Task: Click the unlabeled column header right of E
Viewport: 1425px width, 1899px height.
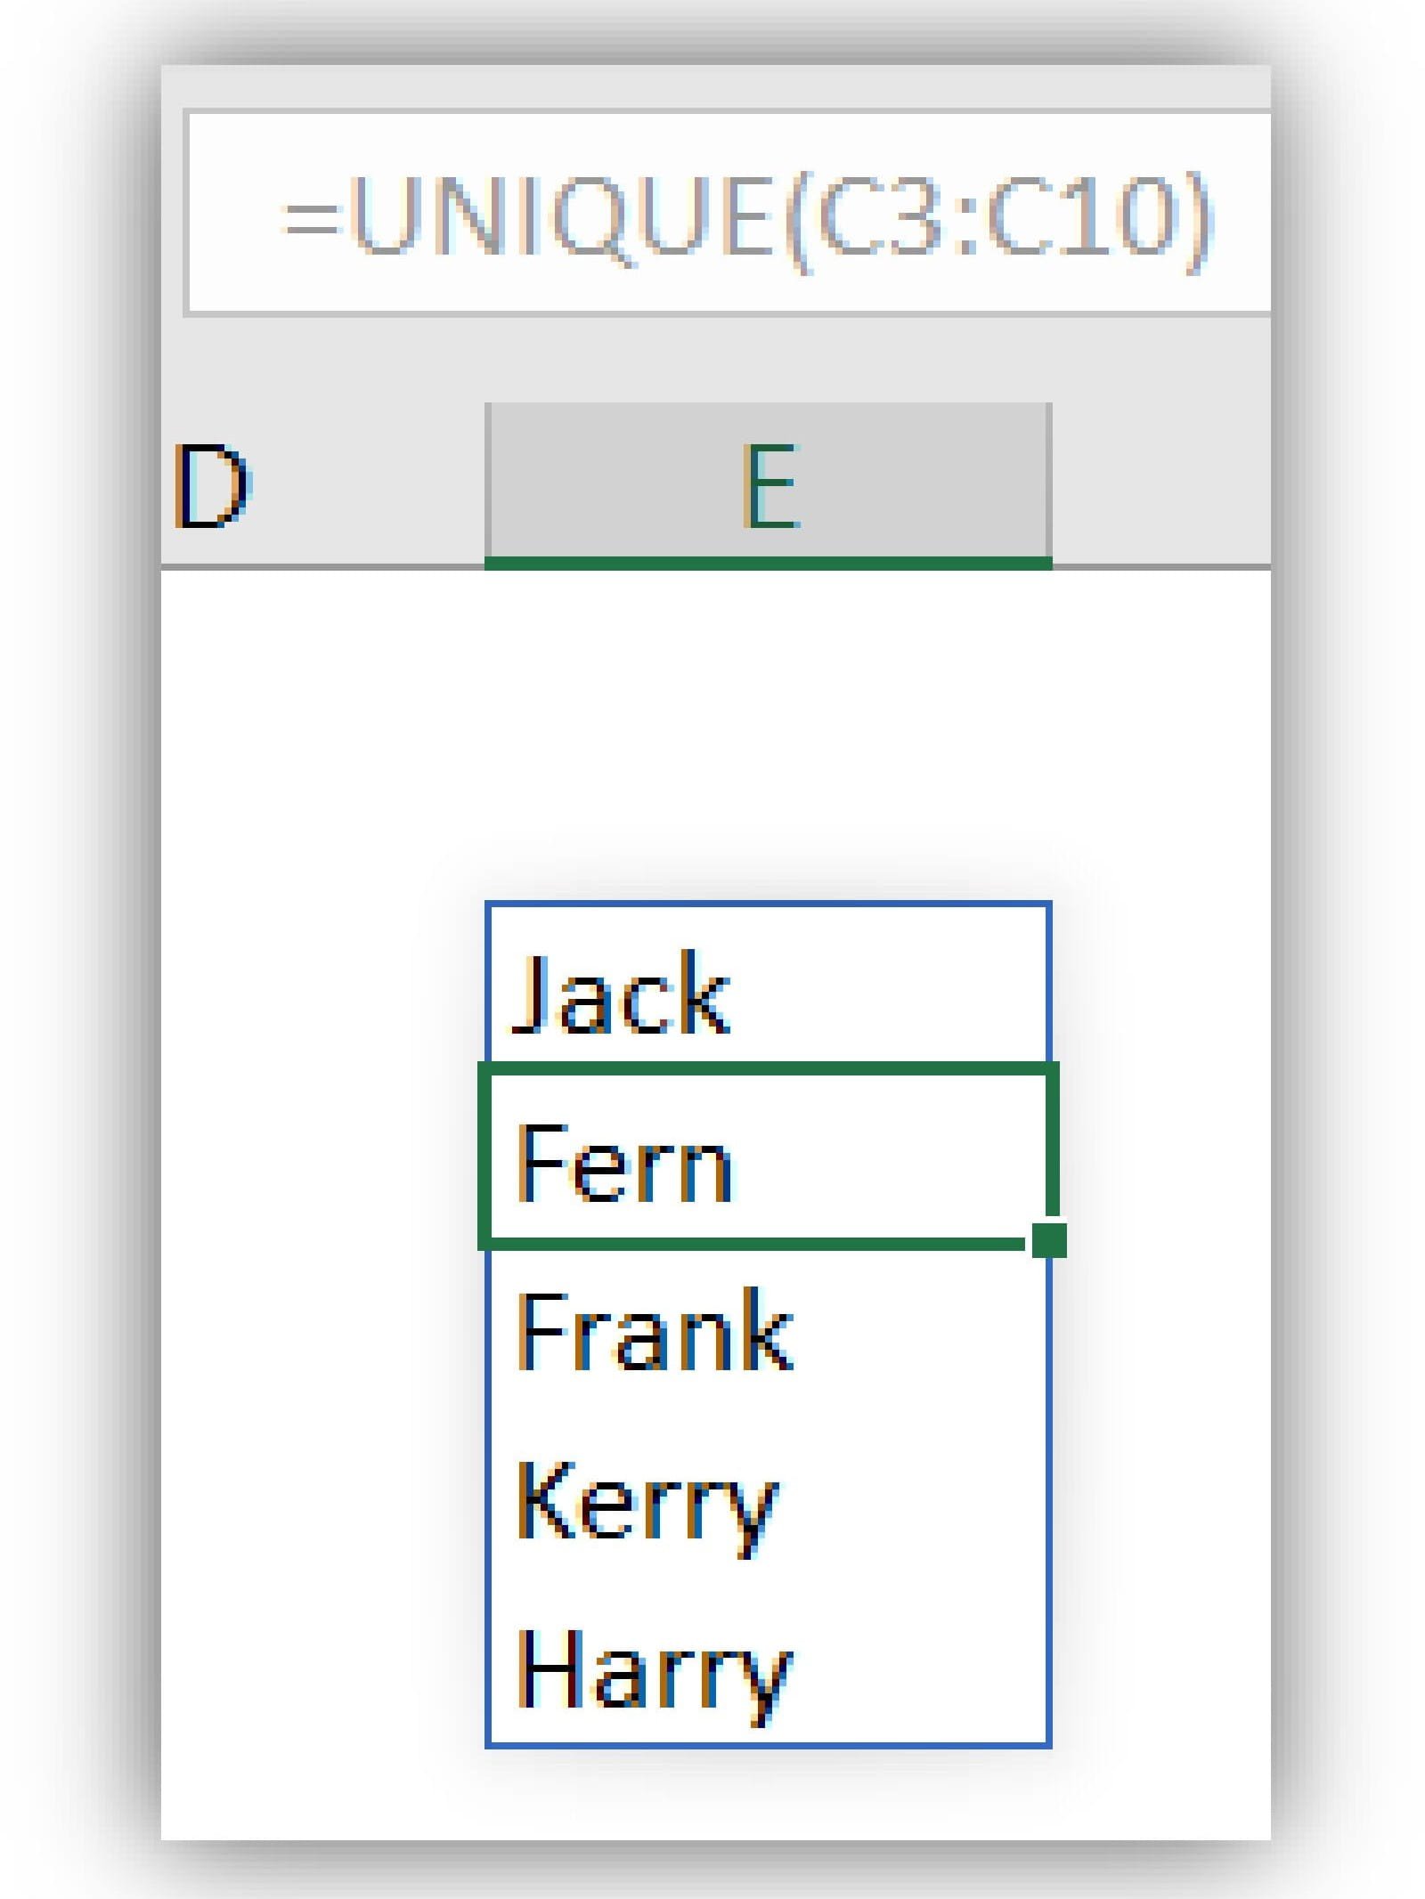Action: [1162, 483]
